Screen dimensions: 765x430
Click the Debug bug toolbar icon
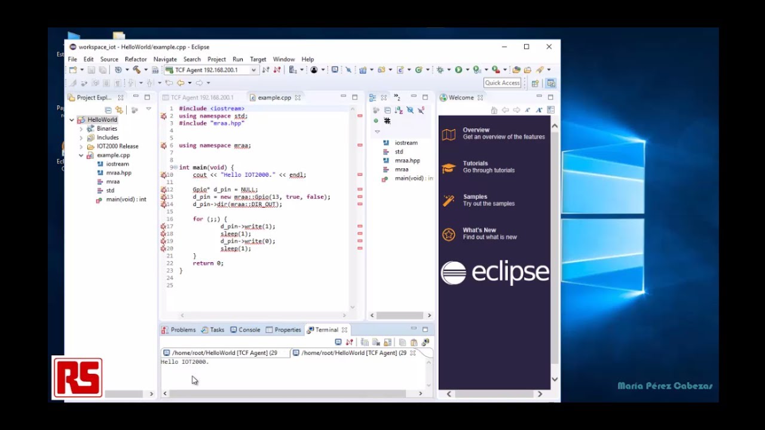440,70
